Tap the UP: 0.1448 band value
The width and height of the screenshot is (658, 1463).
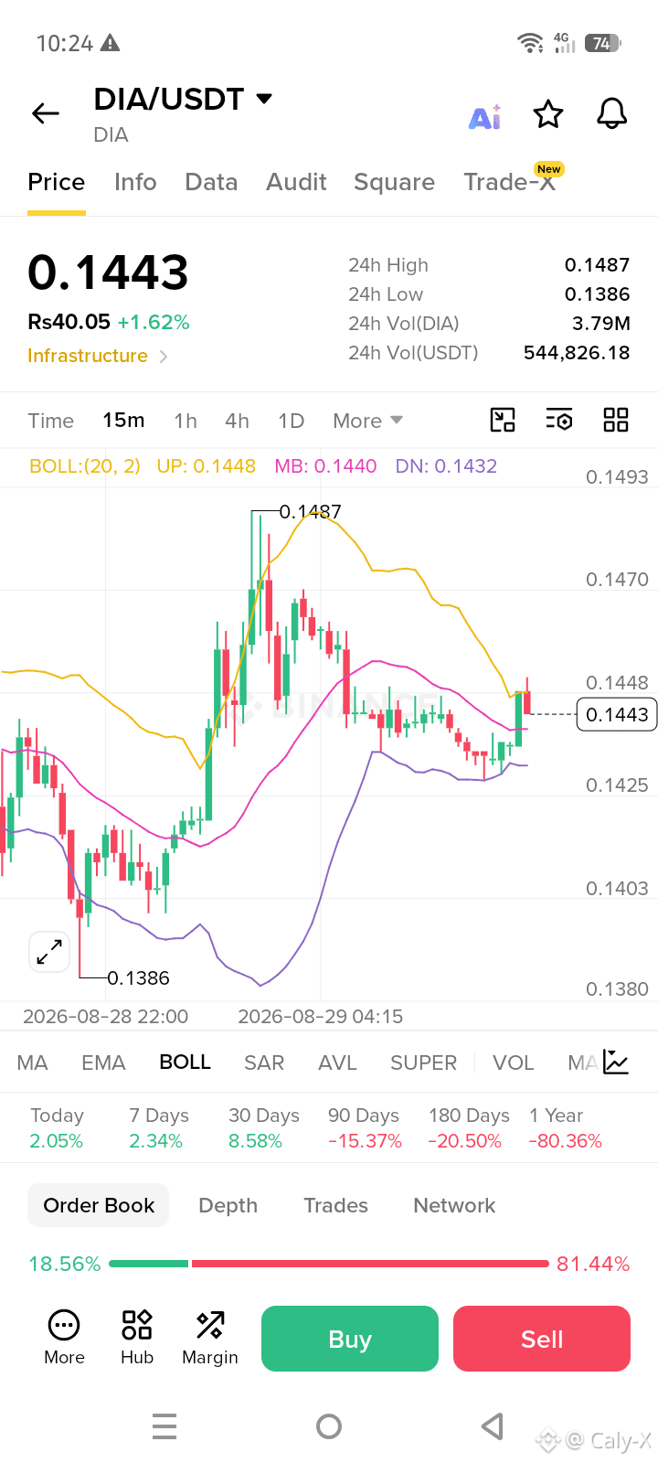click(206, 466)
